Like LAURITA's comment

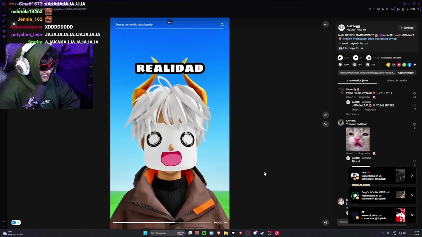point(414,125)
